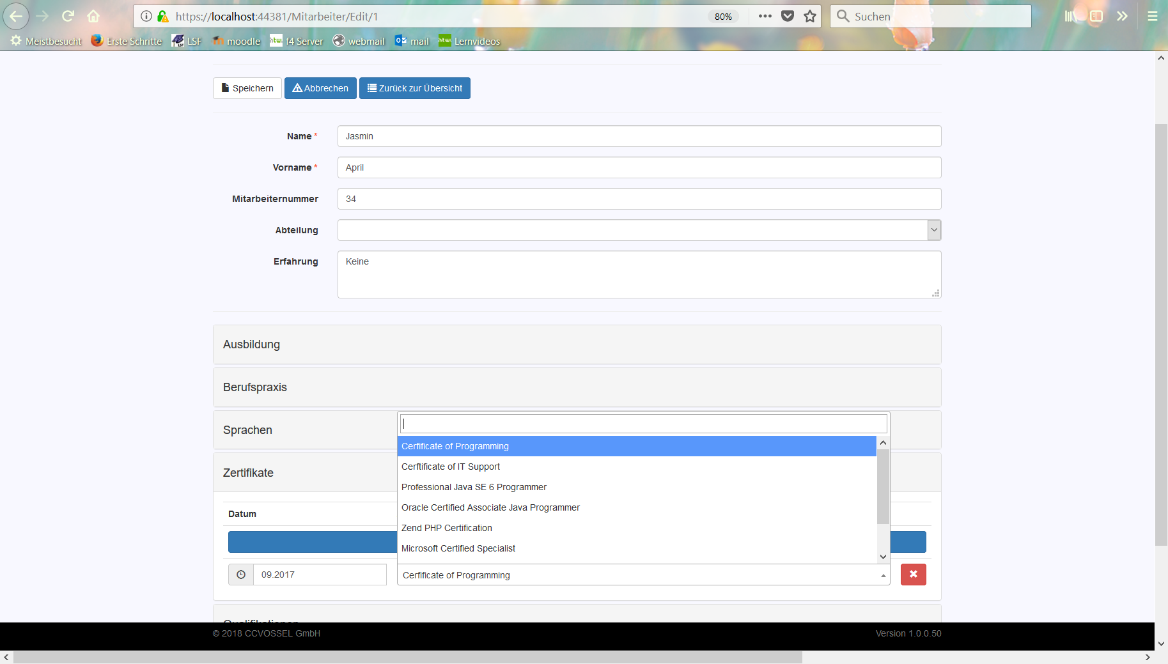Click the Speichern button
Image resolution: width=1168 pixels, height=664 pixels.
pos(247,88)
